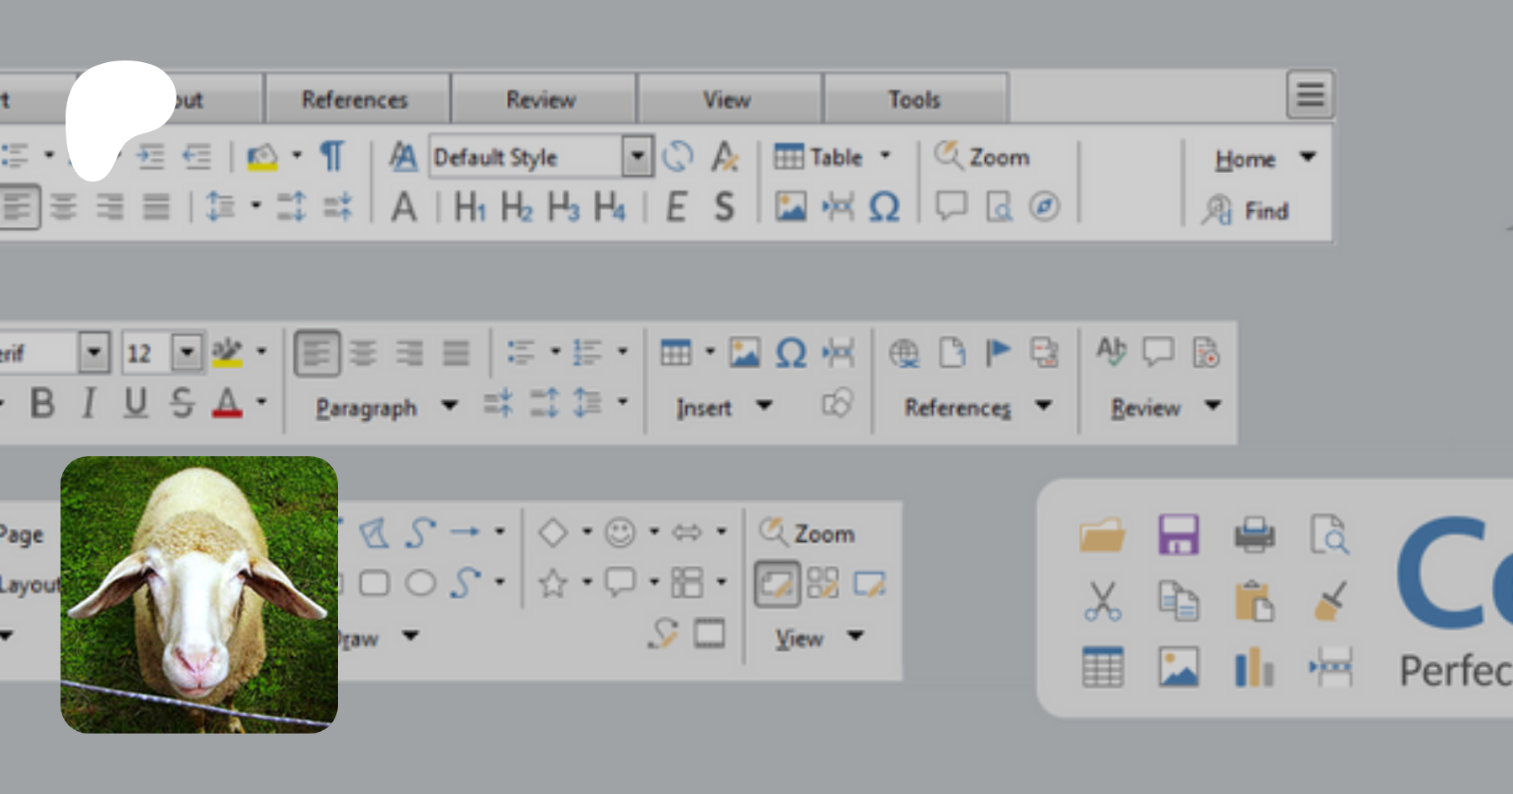Click the Find button

click(x=1247, y=210)
